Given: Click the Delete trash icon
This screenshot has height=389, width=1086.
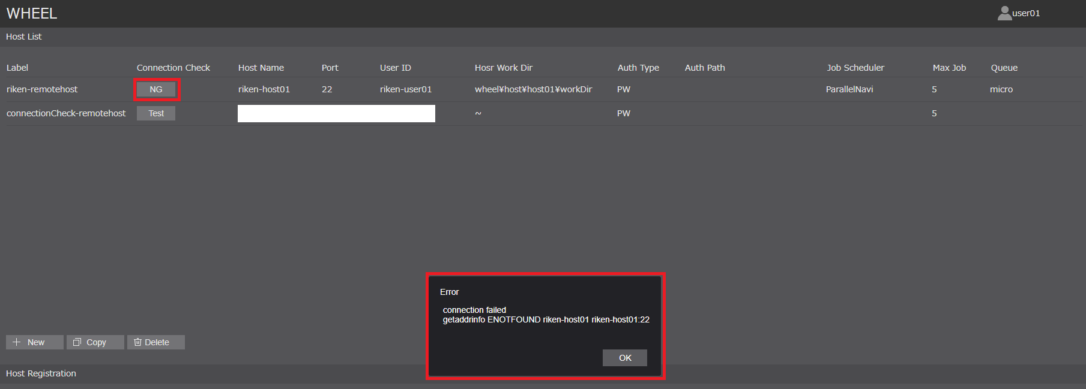Looking at the screenshot, I should 137,342.
